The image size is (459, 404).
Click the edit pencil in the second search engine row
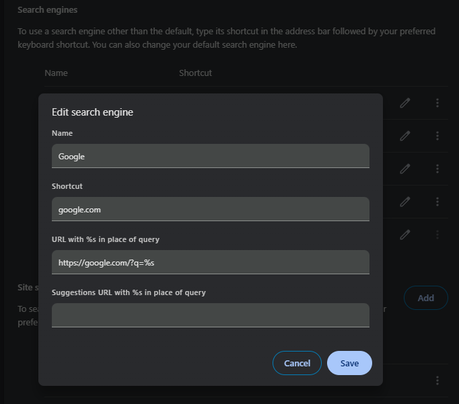pos(404,136)
